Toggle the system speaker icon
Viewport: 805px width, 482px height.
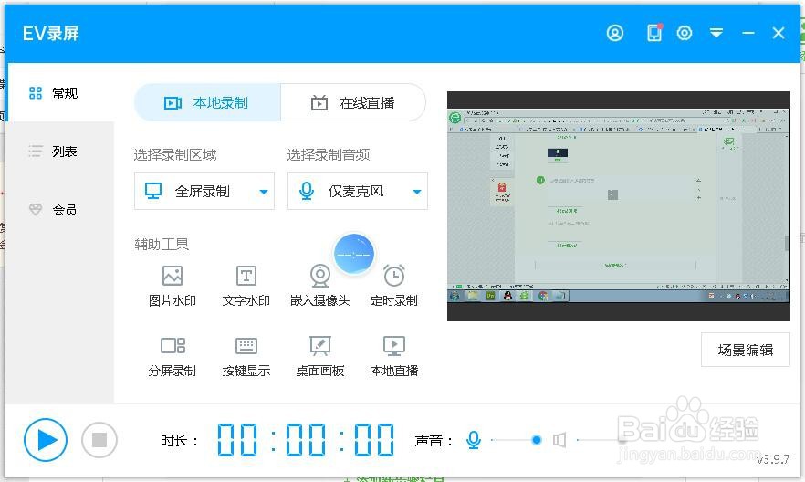click(x=559, y=440)
